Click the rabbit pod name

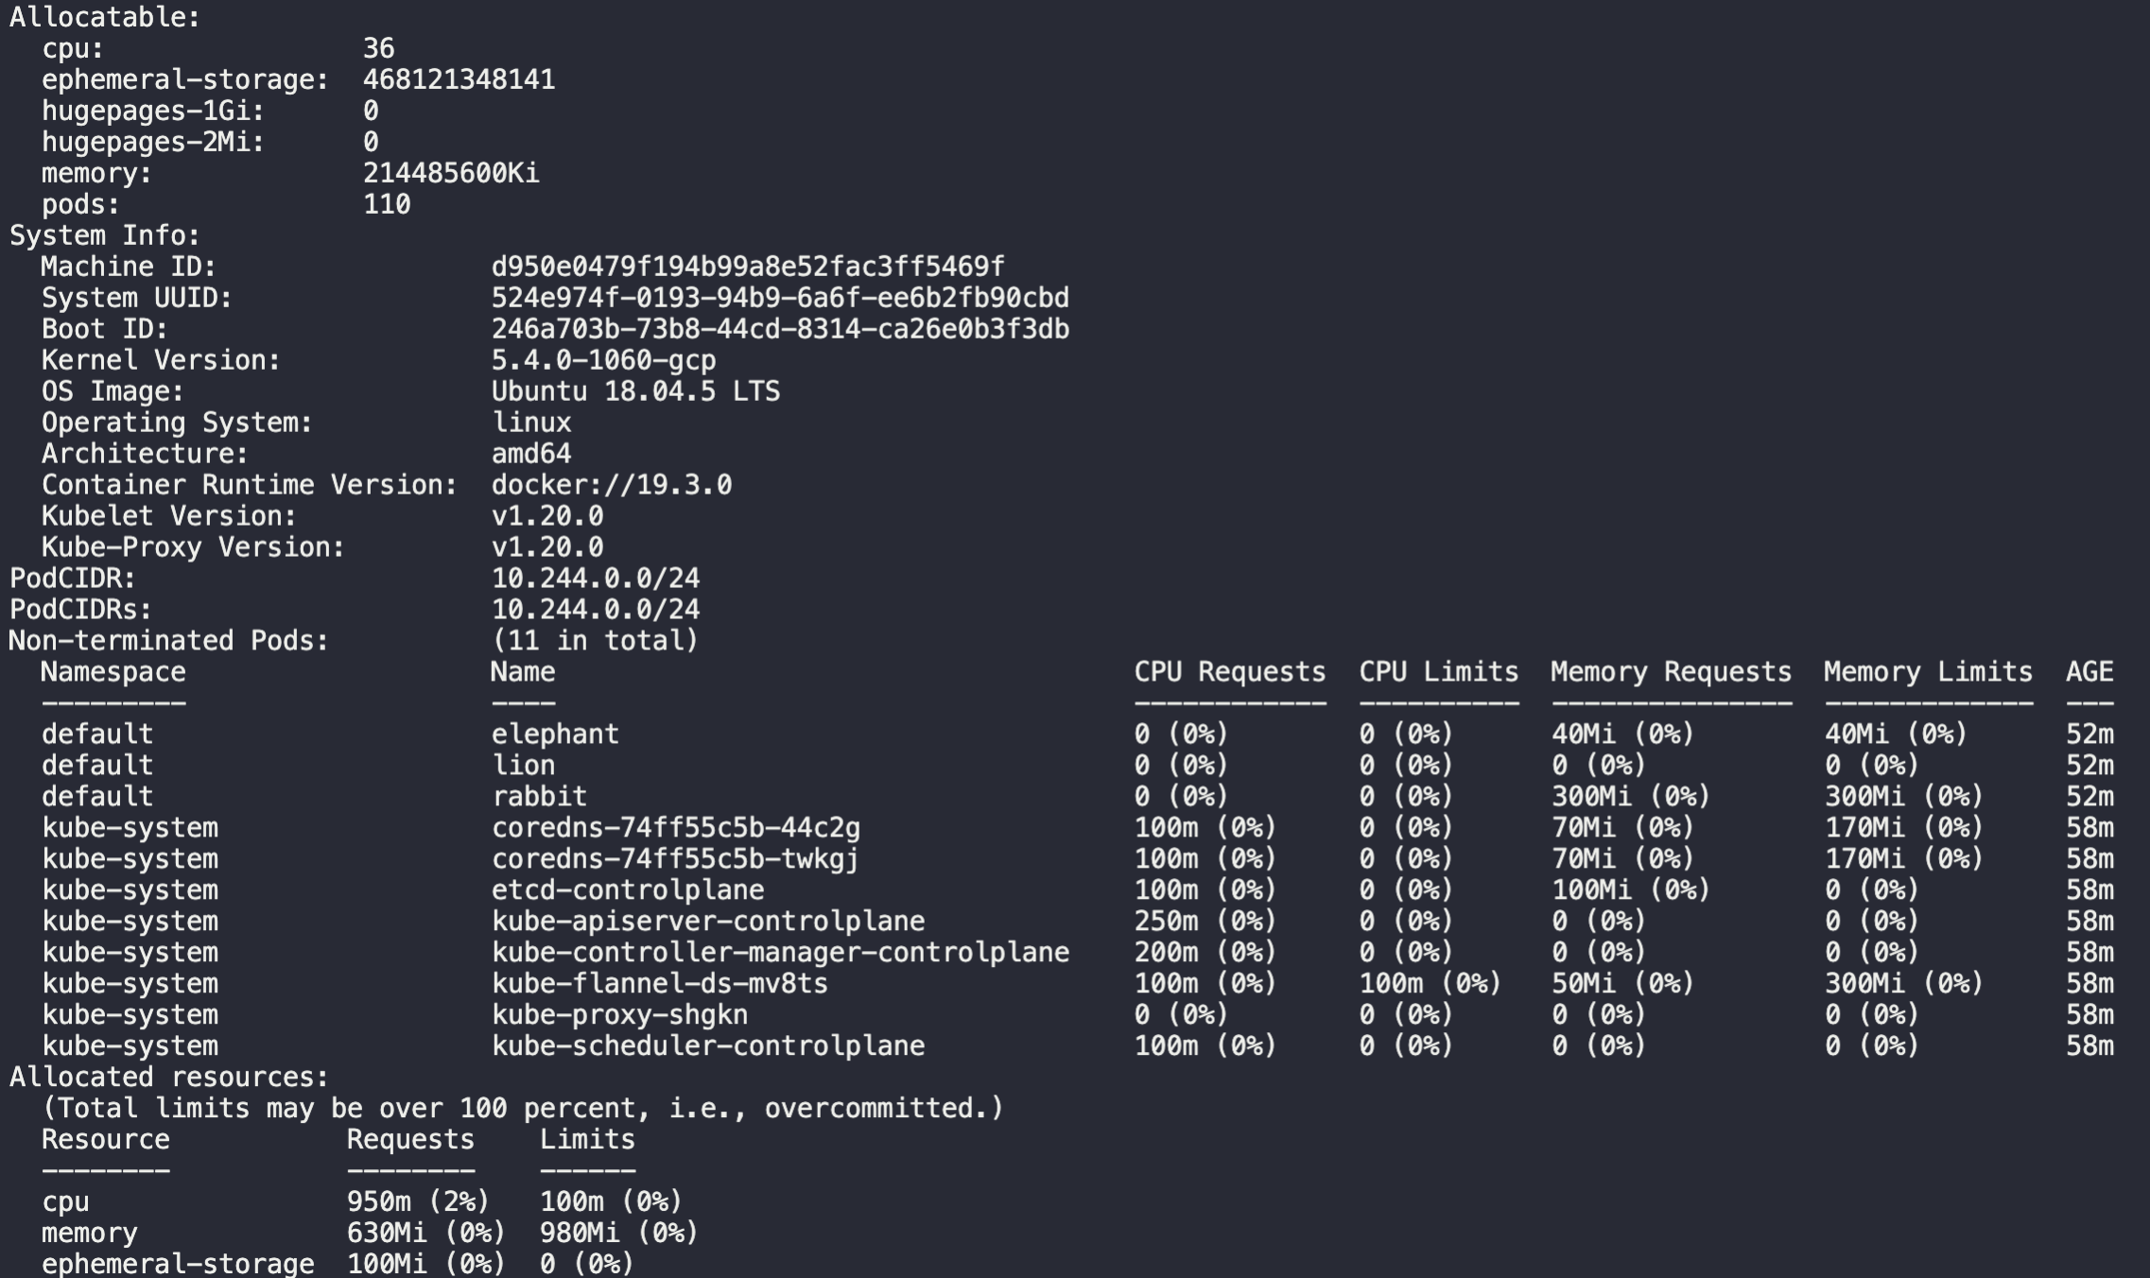(x=539, y=796)
